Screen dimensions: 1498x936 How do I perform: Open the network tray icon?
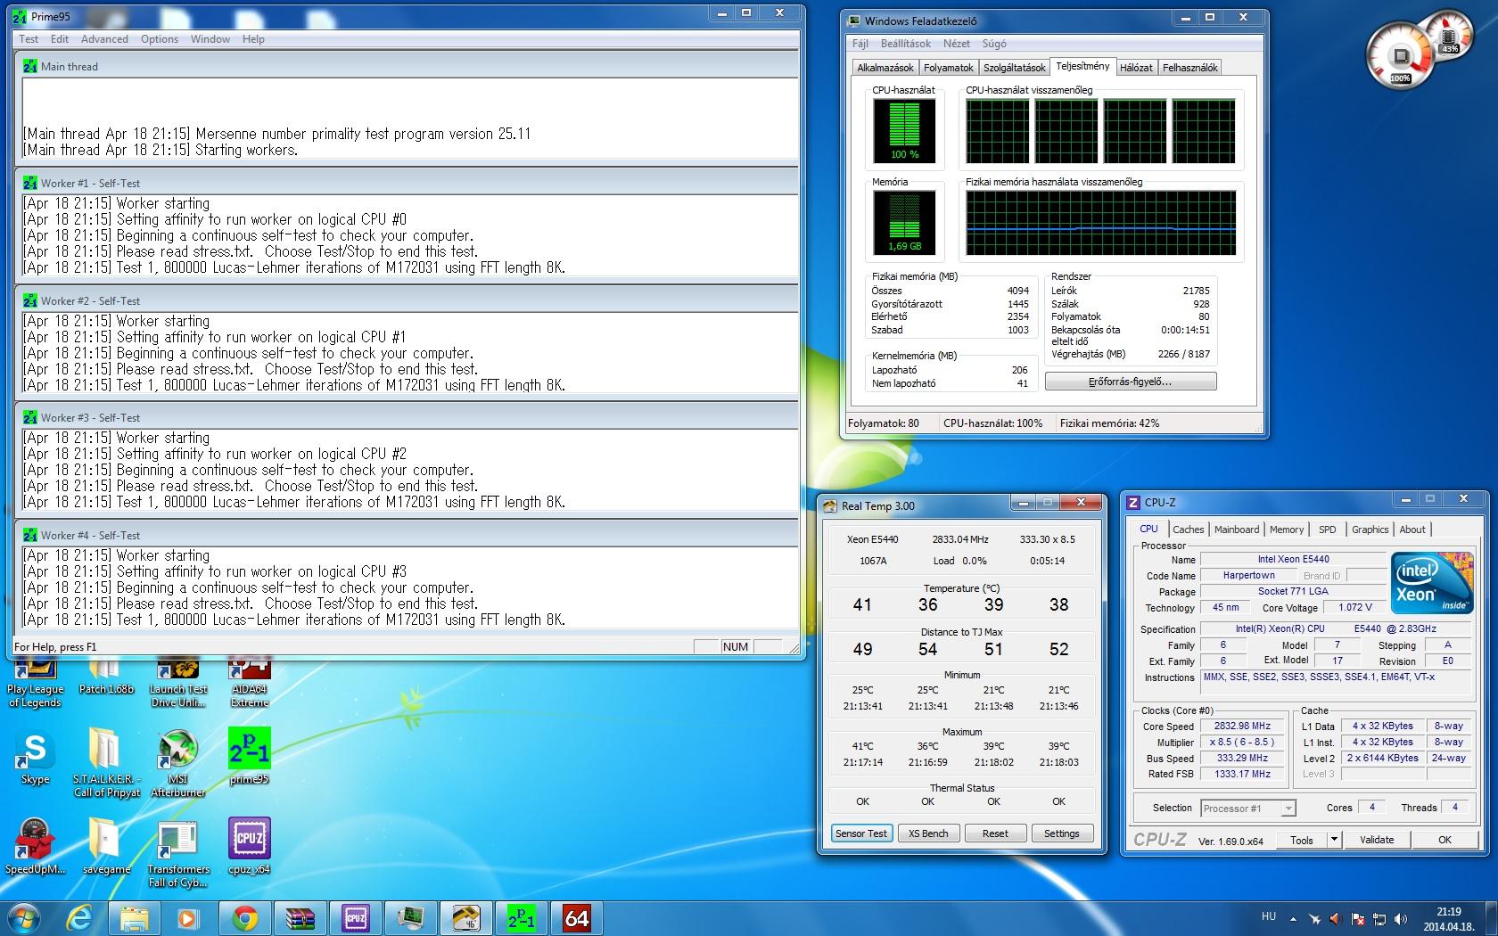click(1379, 919)
